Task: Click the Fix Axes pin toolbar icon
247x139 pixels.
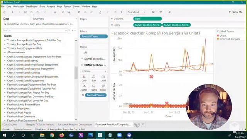Action: coord(122,12)
